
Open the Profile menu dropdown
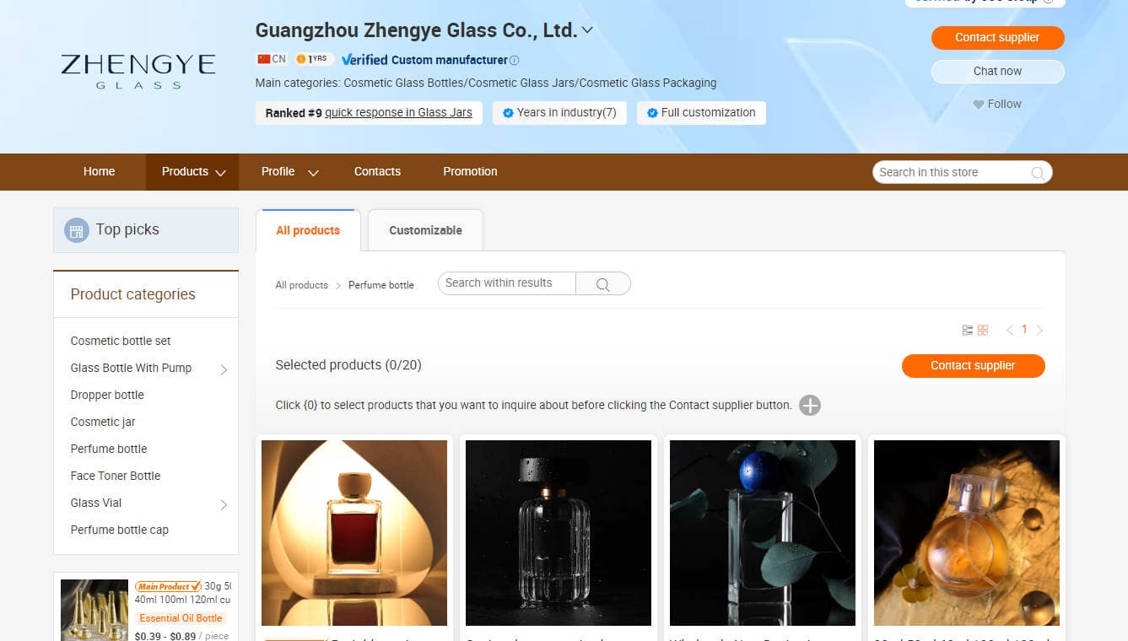(289, 172)
